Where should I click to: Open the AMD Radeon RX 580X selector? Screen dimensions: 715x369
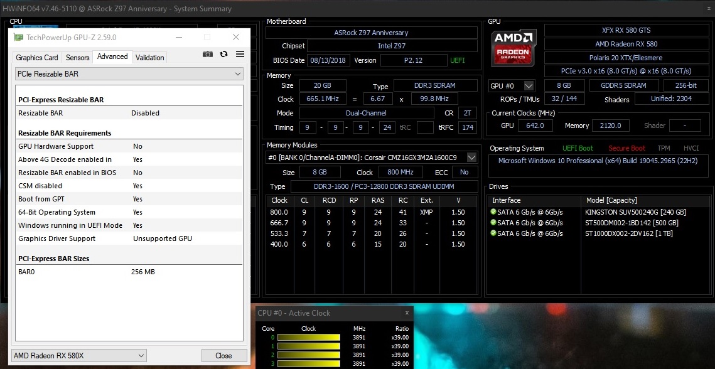(x=78, y=356)
